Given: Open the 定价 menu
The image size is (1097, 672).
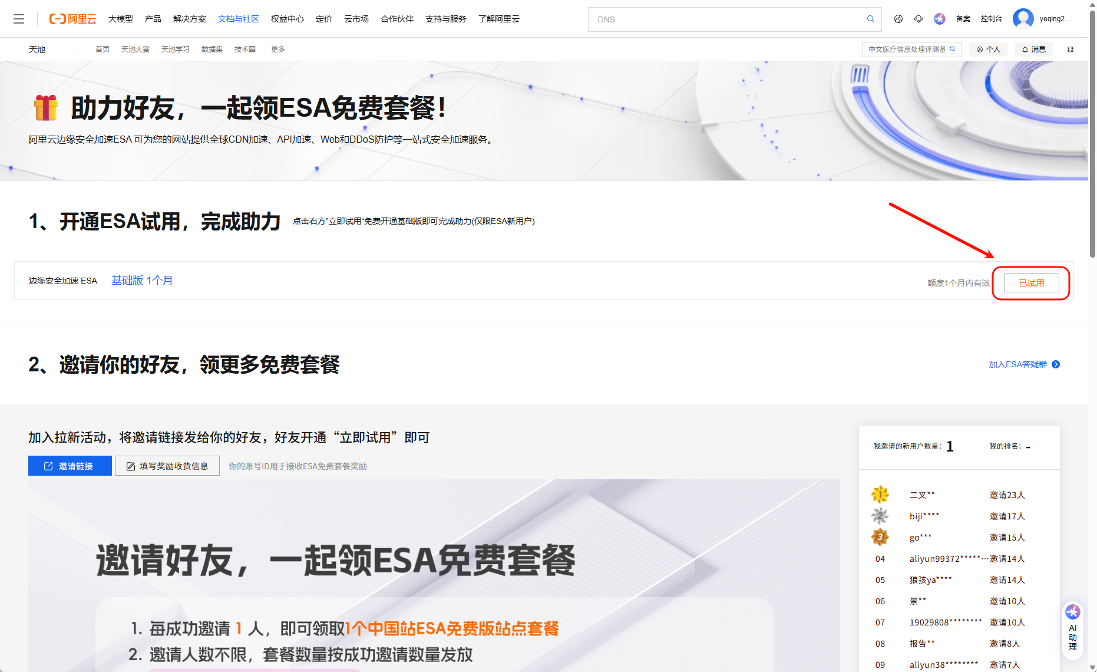Looking at the screenshot, I should [324, 19].
